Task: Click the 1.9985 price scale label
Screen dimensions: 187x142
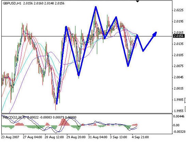Action: 178,99
